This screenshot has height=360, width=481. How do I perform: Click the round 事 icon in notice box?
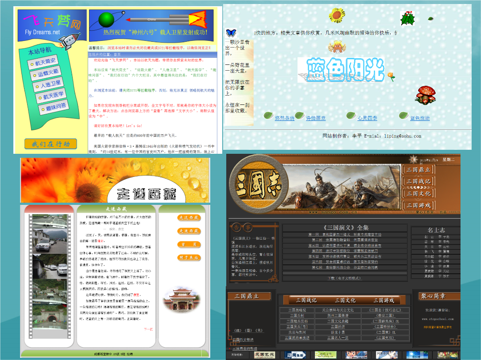click(248, 228)
